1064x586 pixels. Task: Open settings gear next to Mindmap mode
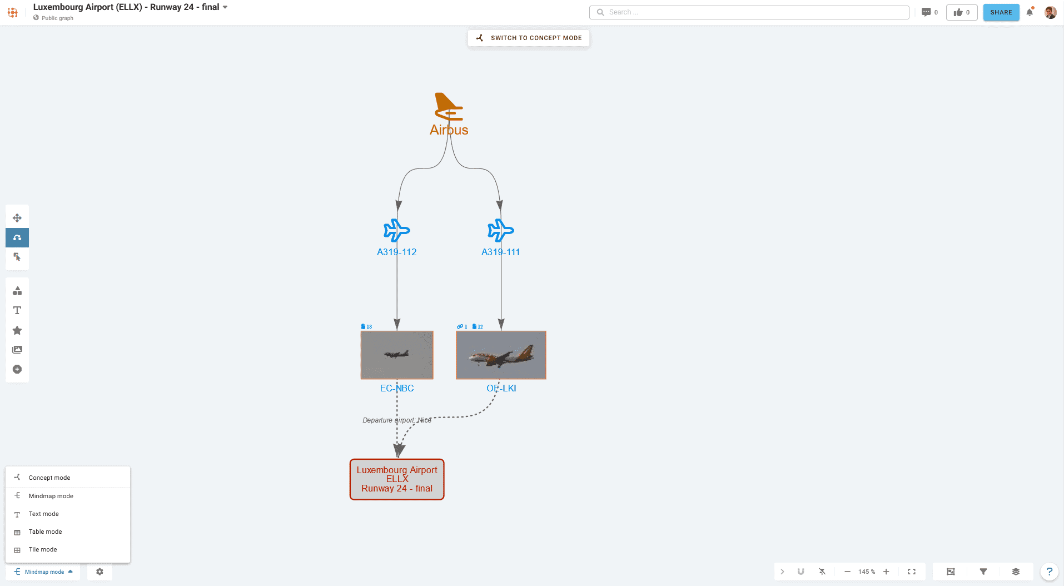(100, 572)
